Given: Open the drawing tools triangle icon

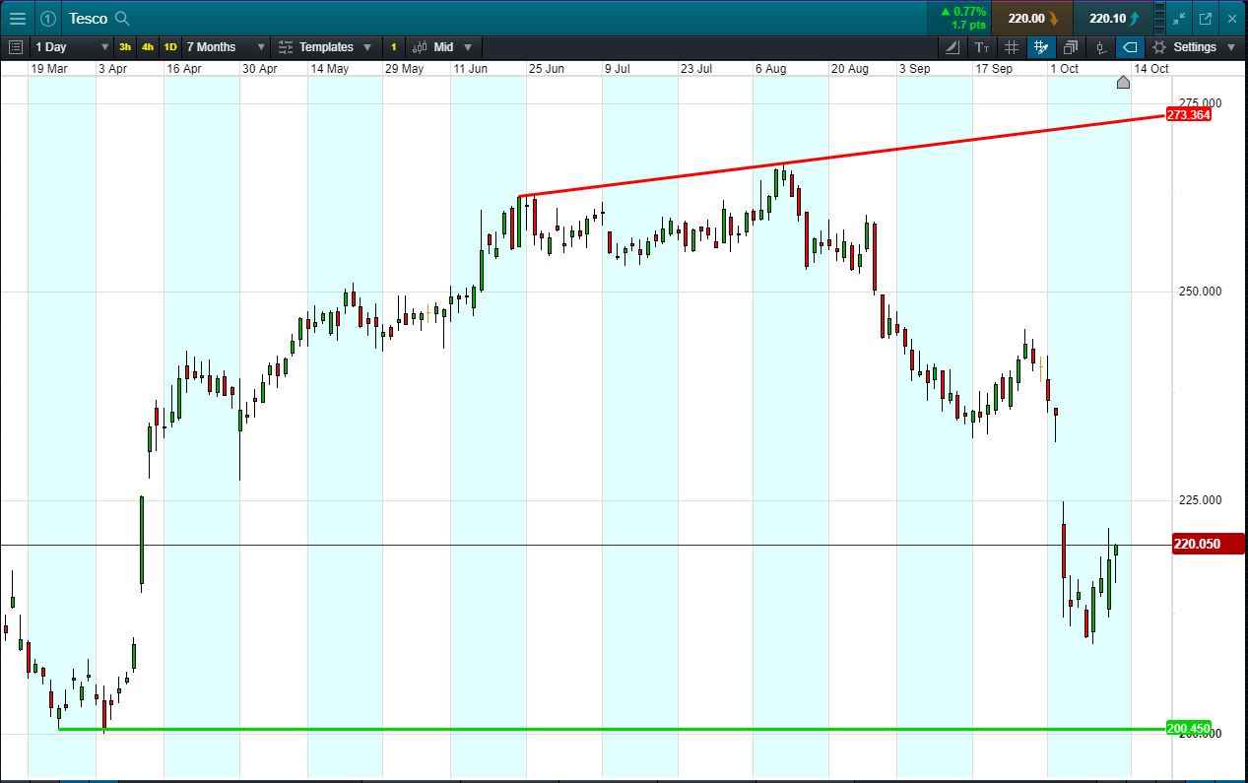Looking at the screenshot, I should click(x=952, y=47).
